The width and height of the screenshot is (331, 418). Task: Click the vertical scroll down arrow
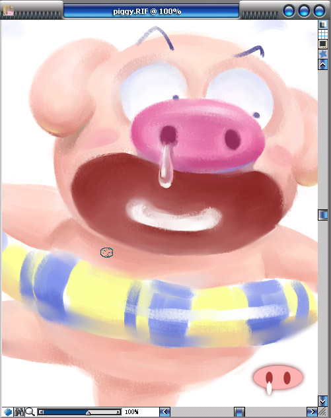pyautogui.click(x=323, y=401)
